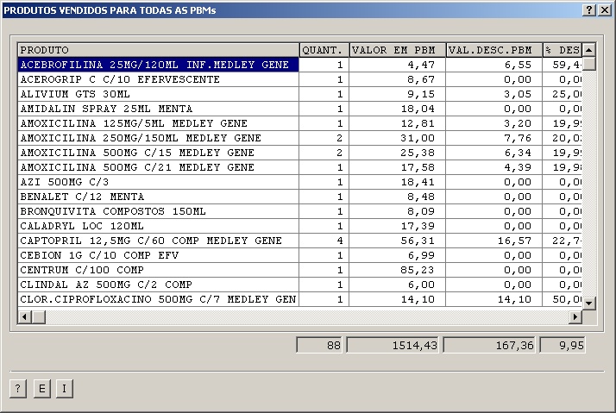Image resolution: width=616 pixels, height=413 pixels.
Task: Click the 31,00 value cell
Action: coord(397,138)
